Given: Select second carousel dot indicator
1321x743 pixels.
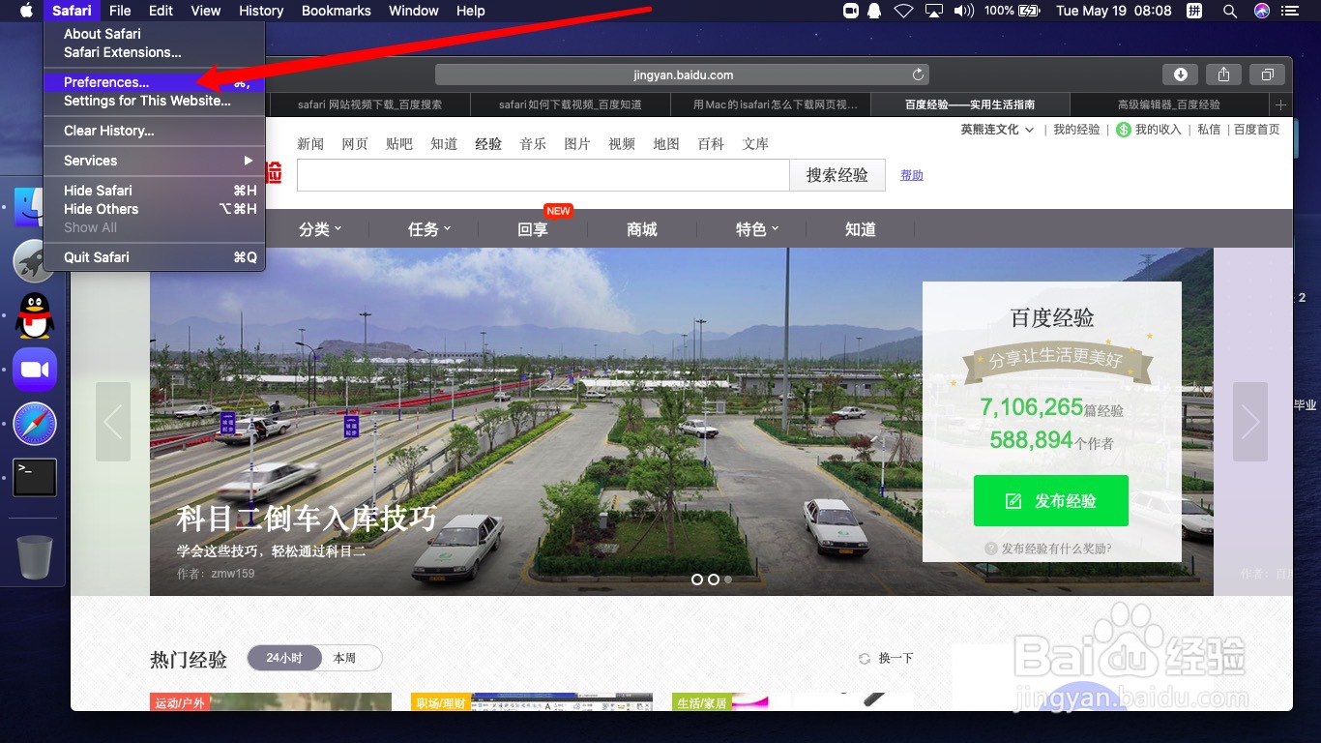Looking at the screenshot, I should (x=713, y=580).
